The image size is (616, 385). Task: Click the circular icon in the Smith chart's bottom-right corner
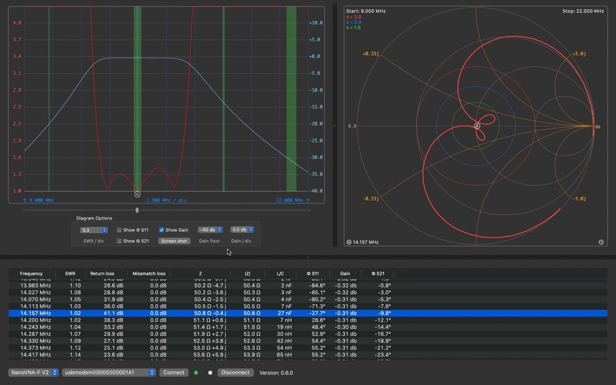point(601,242)
